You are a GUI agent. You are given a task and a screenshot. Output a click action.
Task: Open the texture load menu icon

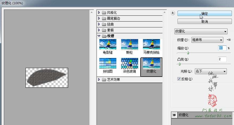(x=228, y=40)
